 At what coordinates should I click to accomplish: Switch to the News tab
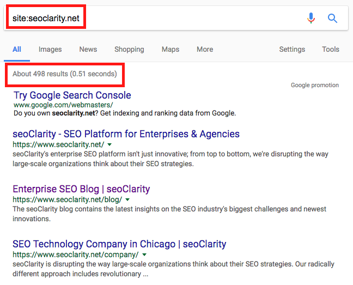pyautogui.click(x=88, y=49)
